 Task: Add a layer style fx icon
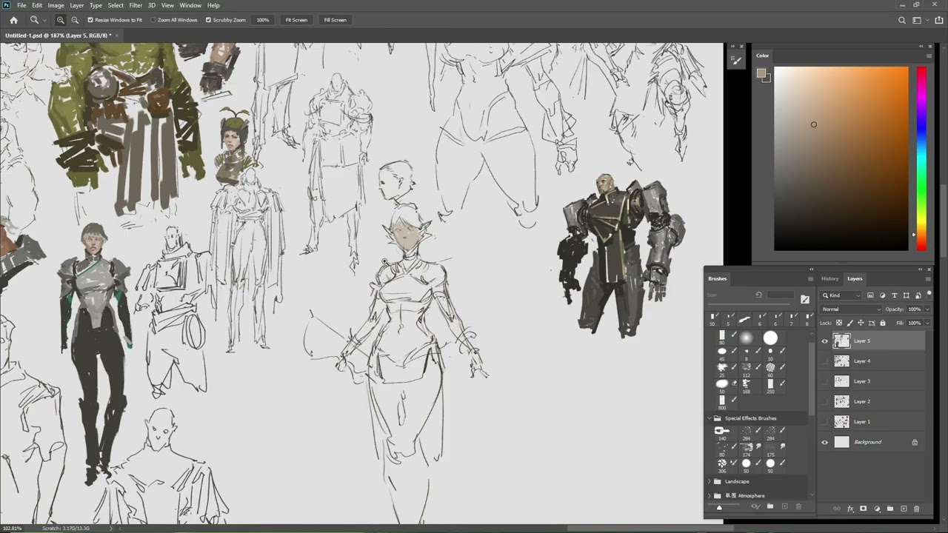[850, 509]
